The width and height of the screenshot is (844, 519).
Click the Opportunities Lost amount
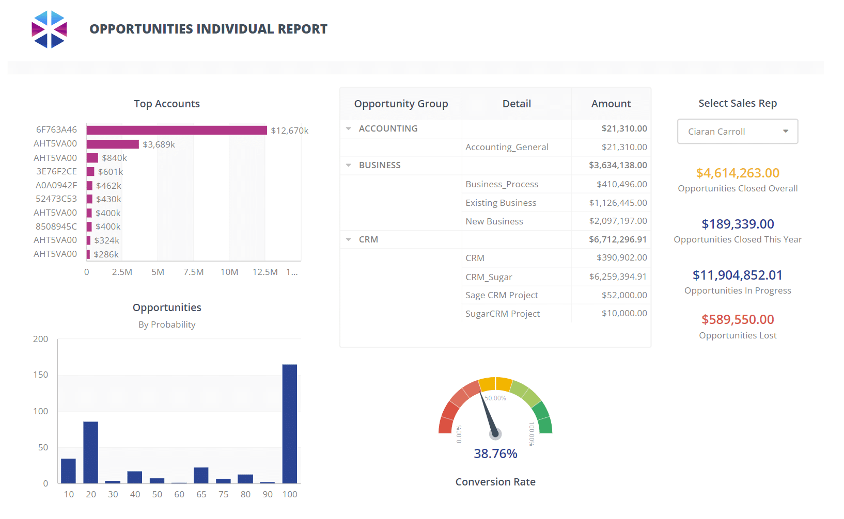(x=737, y=319)
